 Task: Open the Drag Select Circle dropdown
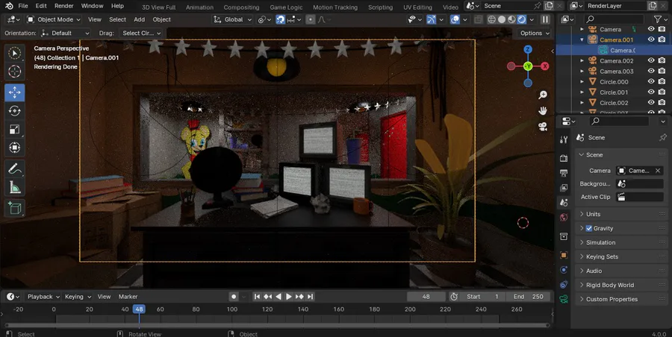point(140,33)
